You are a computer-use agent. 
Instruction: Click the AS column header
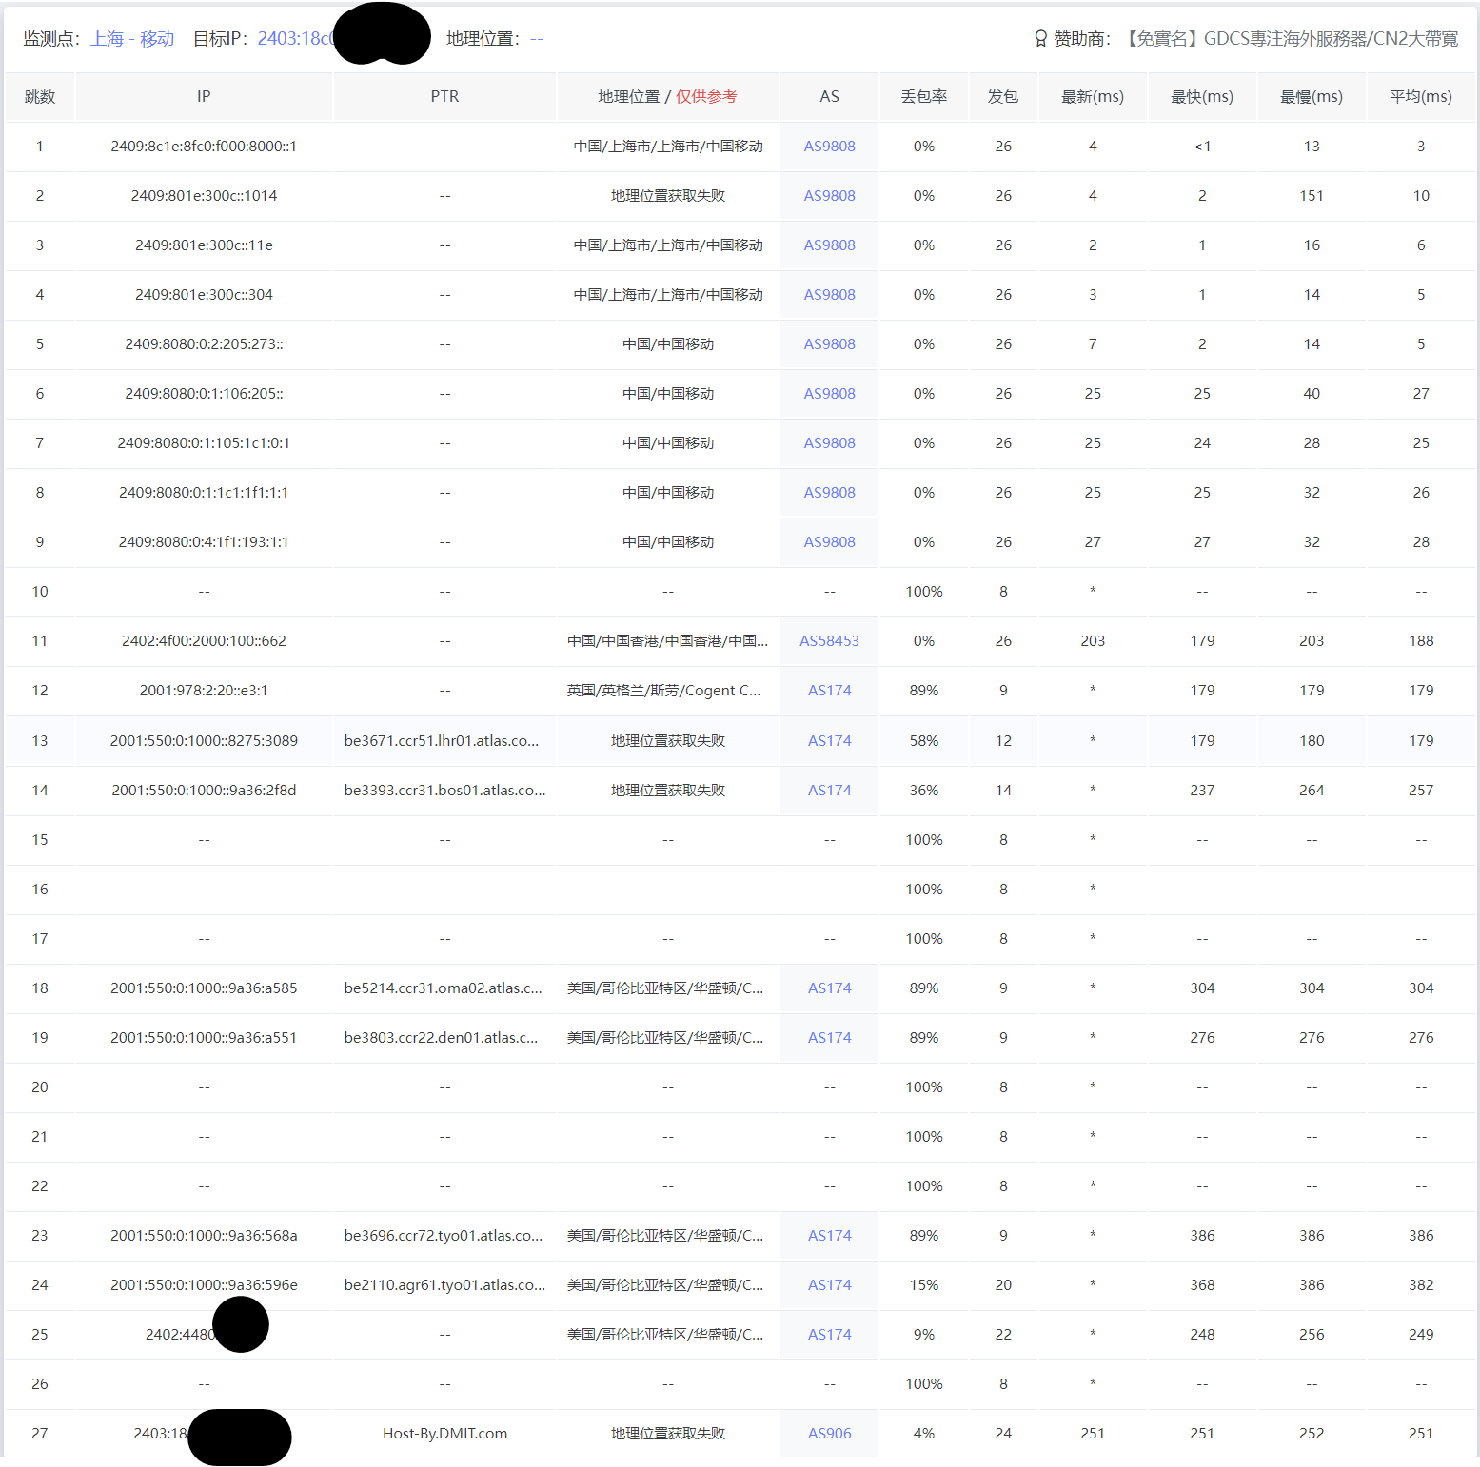coord(829,97)
